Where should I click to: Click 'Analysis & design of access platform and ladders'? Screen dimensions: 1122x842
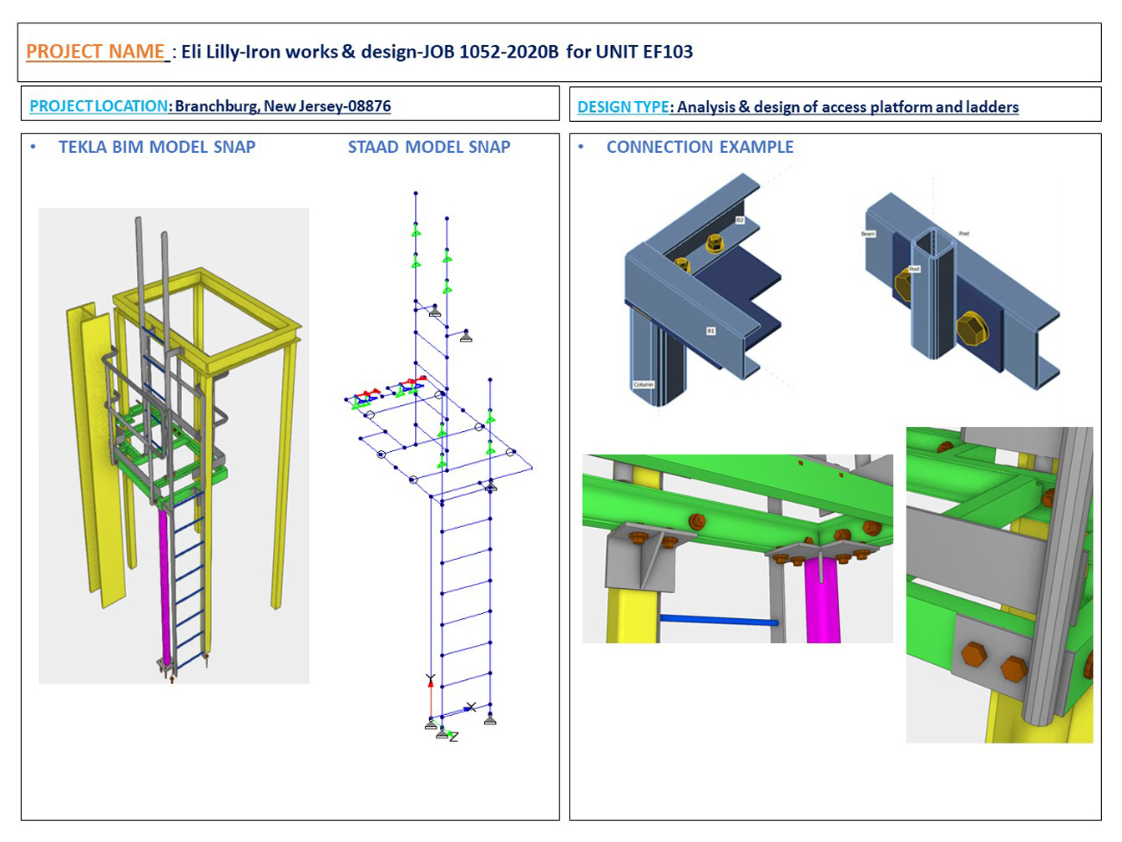848,107
